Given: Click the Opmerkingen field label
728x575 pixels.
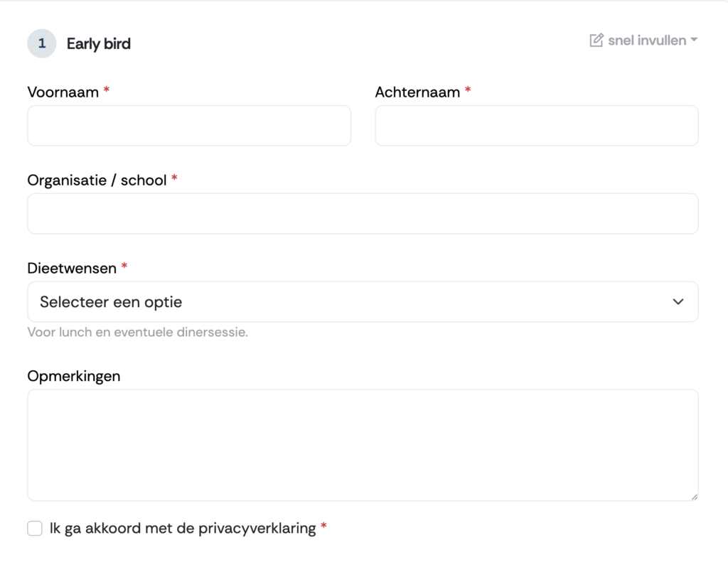Looking at the screenshot, I should 74,376.
